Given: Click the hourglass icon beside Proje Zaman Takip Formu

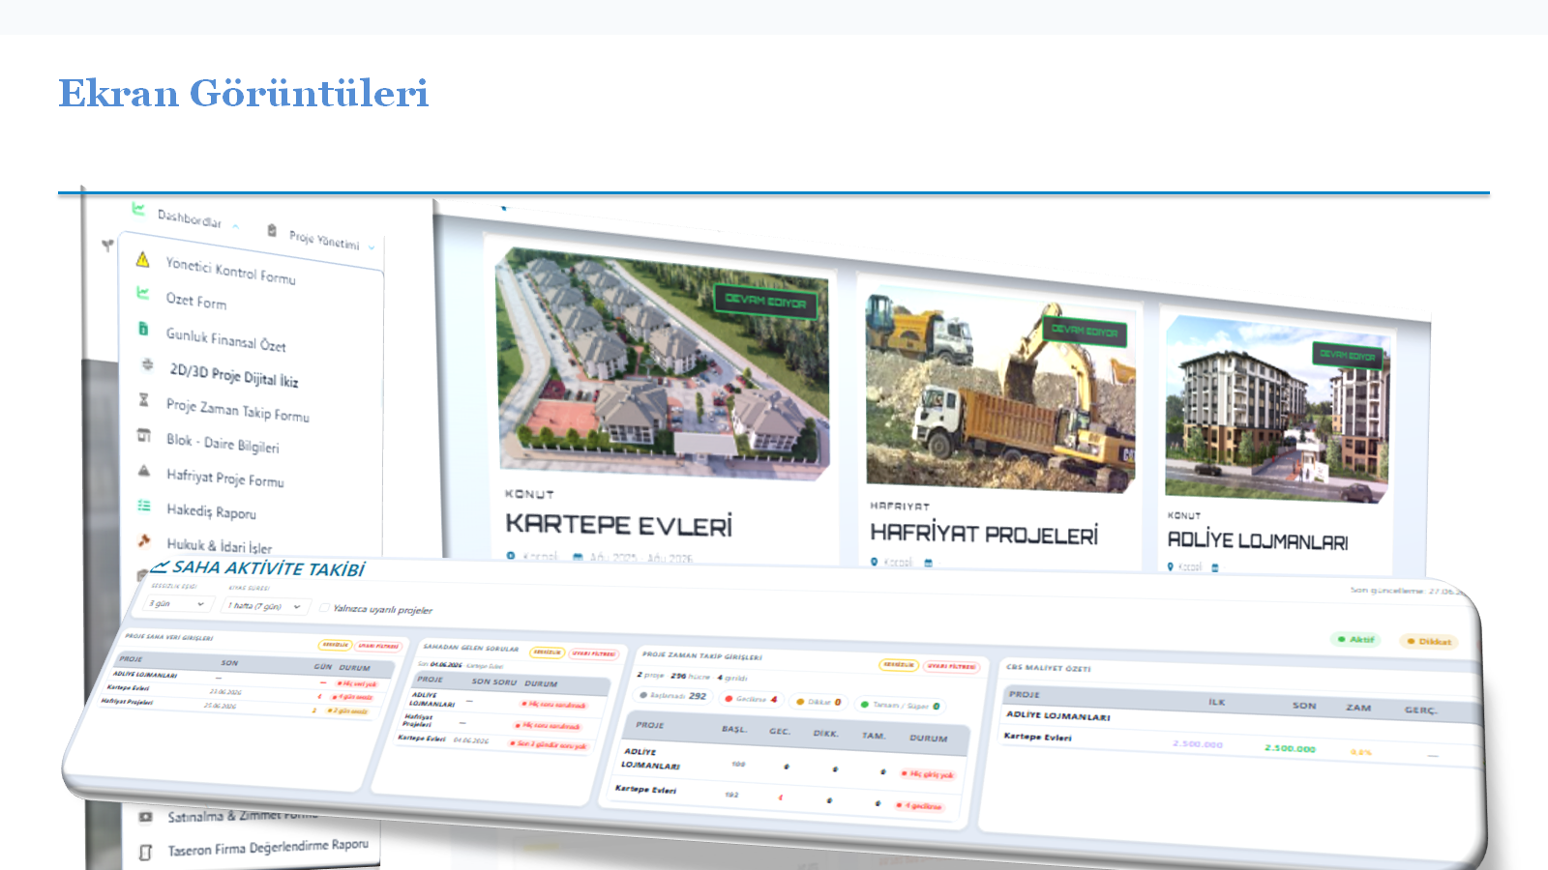Looking at the screenshot, I should point(144,399).
